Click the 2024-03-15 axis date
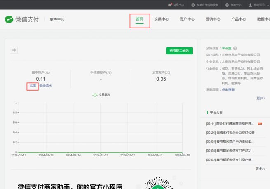Viewport: 270px width, 189px height. [101, 156]
